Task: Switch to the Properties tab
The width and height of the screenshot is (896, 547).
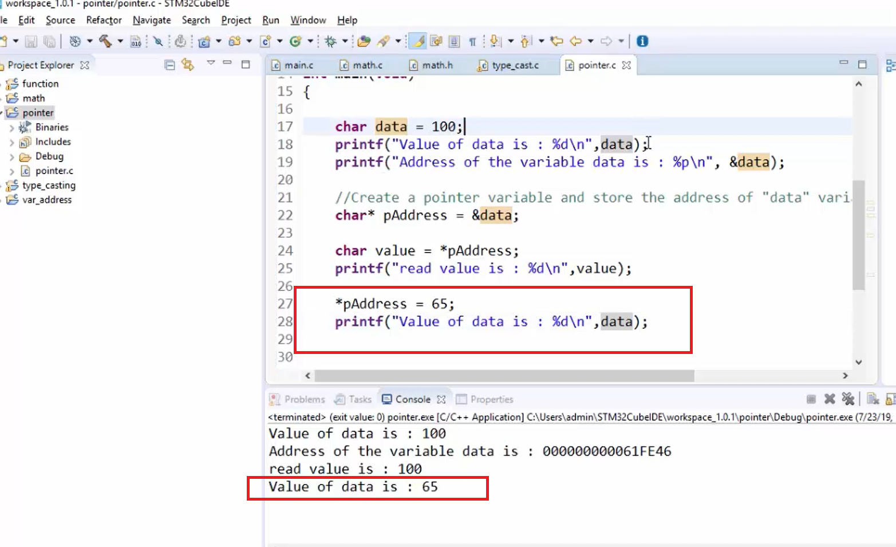Action: click(485, 399)
